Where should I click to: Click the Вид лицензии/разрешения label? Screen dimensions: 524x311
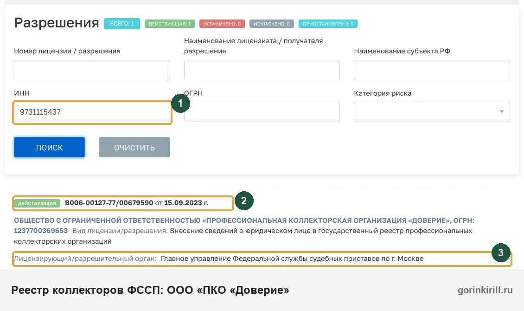tap(120, 231)
